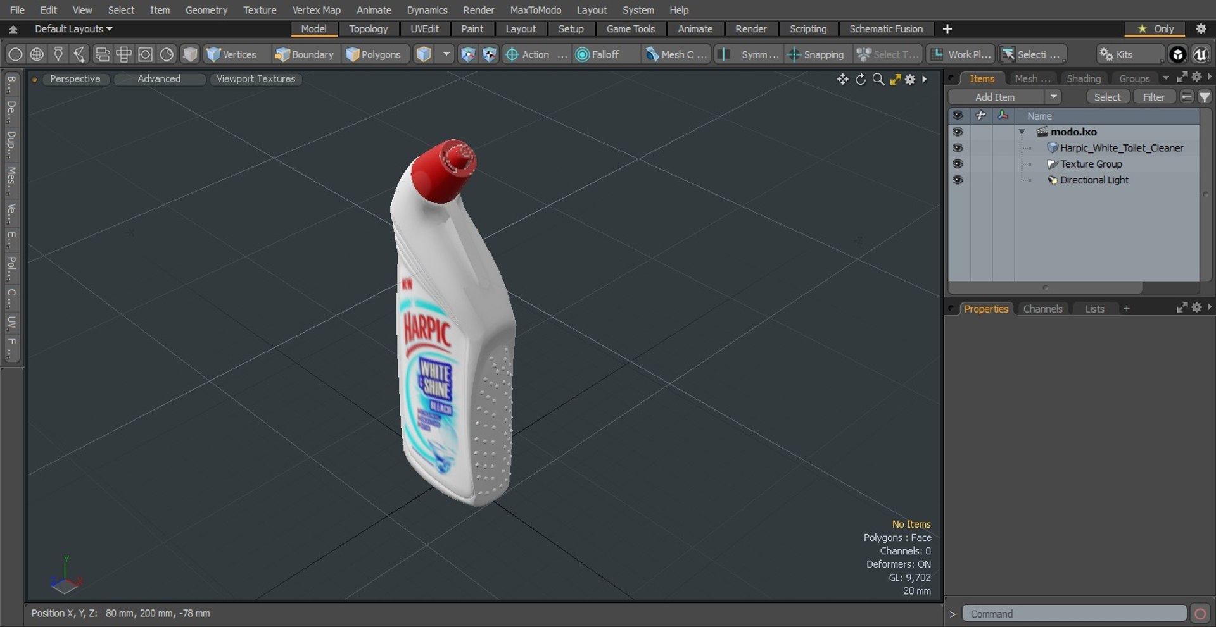Toggle visibility of Texture Group
Viewport: 1216px width, 627px height.
958,164
